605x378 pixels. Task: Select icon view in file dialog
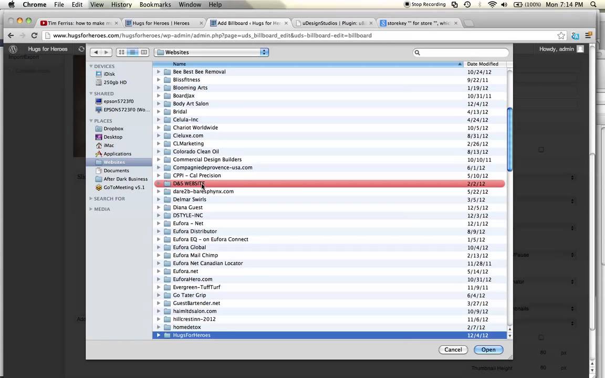coord(121,52)
